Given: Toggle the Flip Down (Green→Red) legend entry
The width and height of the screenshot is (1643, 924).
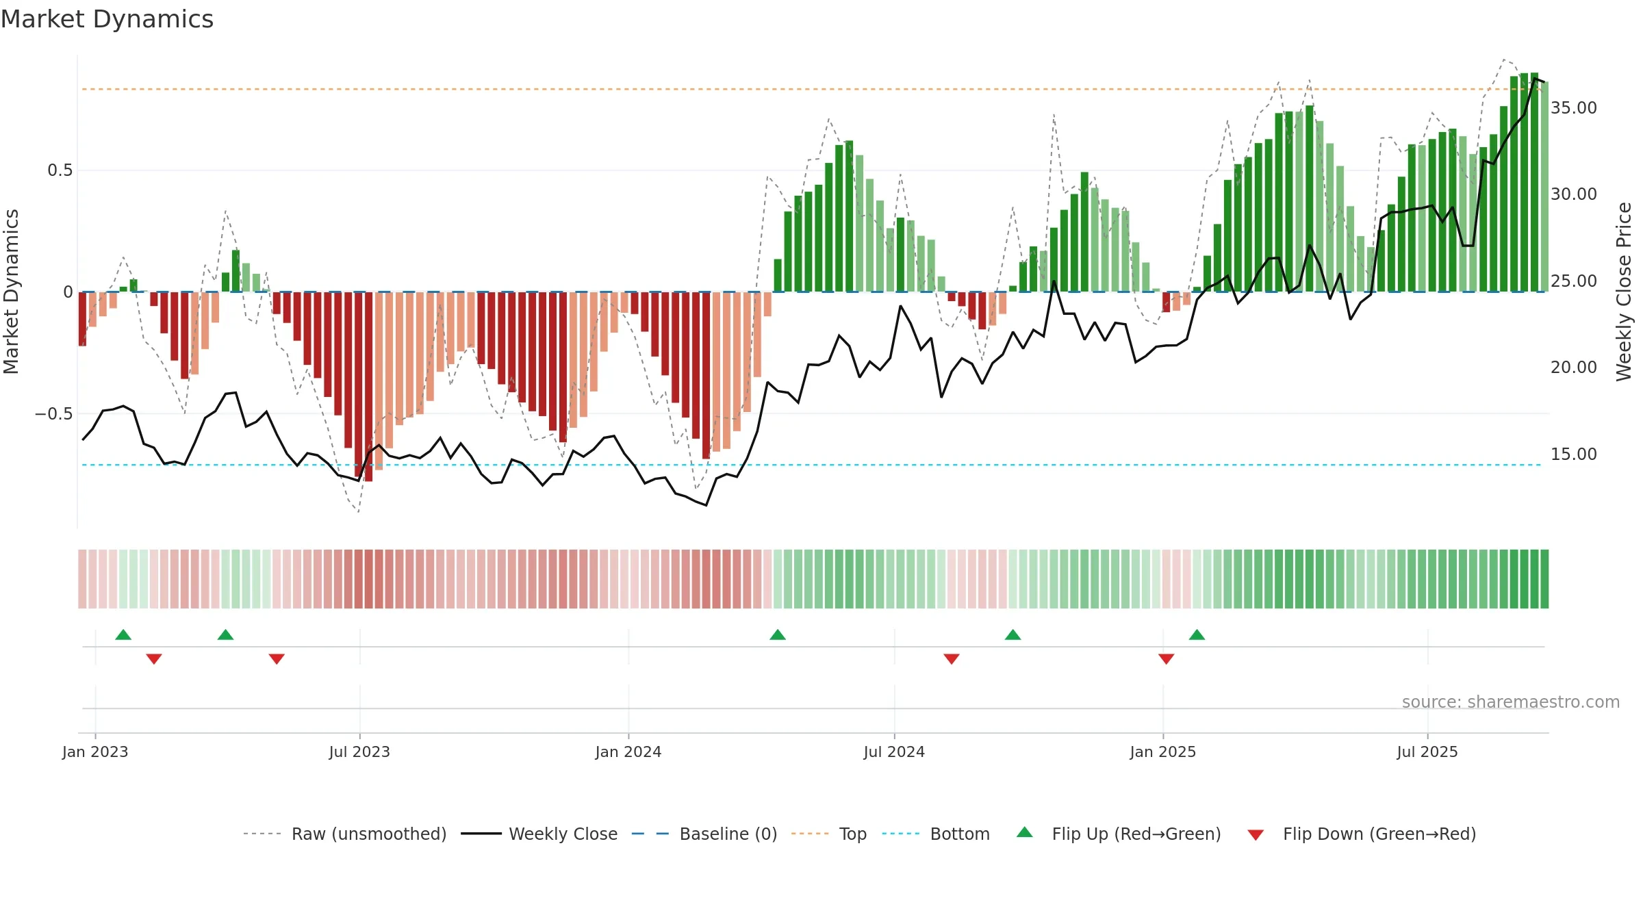Looking at the screenshot, I should (x=1362, y=834).
